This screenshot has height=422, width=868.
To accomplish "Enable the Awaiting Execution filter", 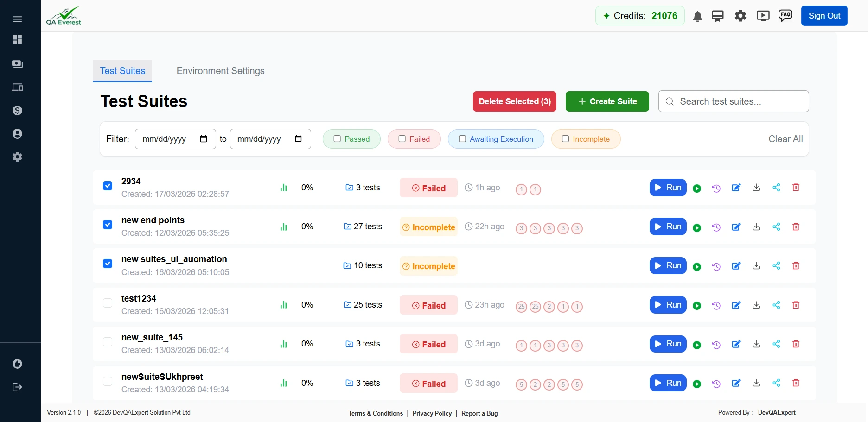I will point(462,139).
